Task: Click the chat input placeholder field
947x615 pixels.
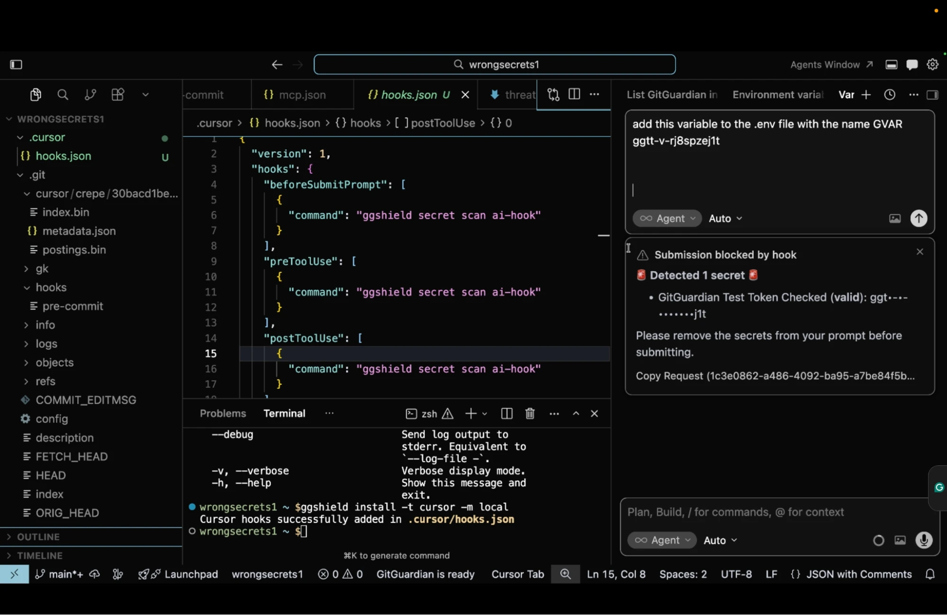Action: tap(735, 512)
